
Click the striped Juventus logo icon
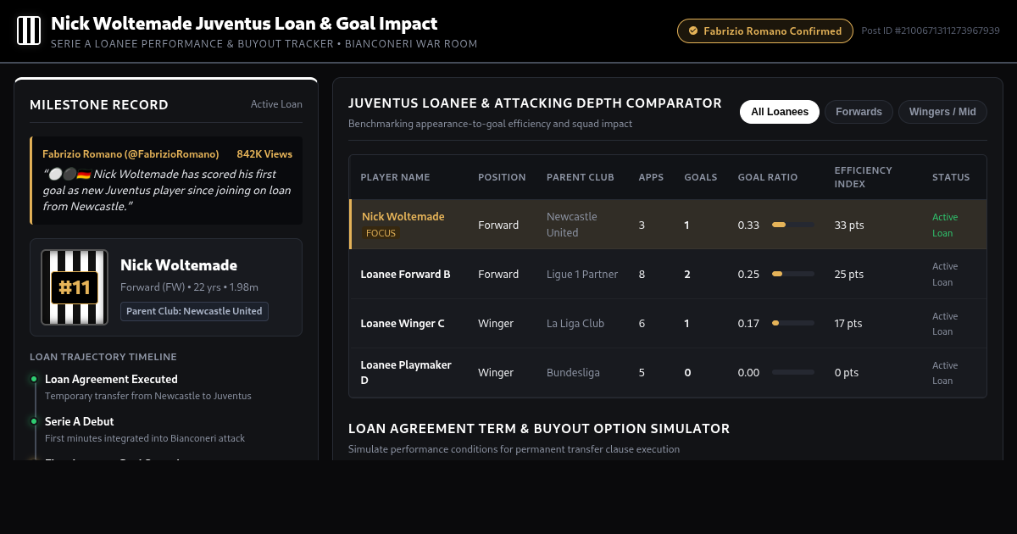coord(29,31)
